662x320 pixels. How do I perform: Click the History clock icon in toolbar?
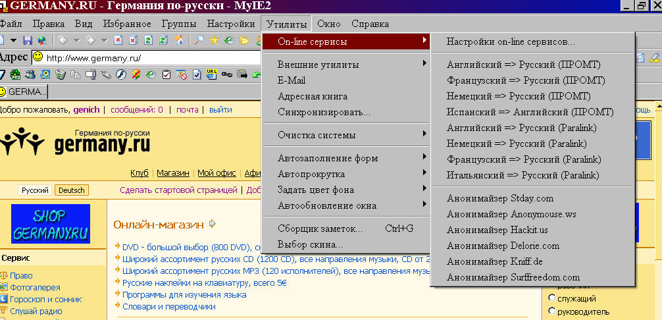[x=229, y=41]
